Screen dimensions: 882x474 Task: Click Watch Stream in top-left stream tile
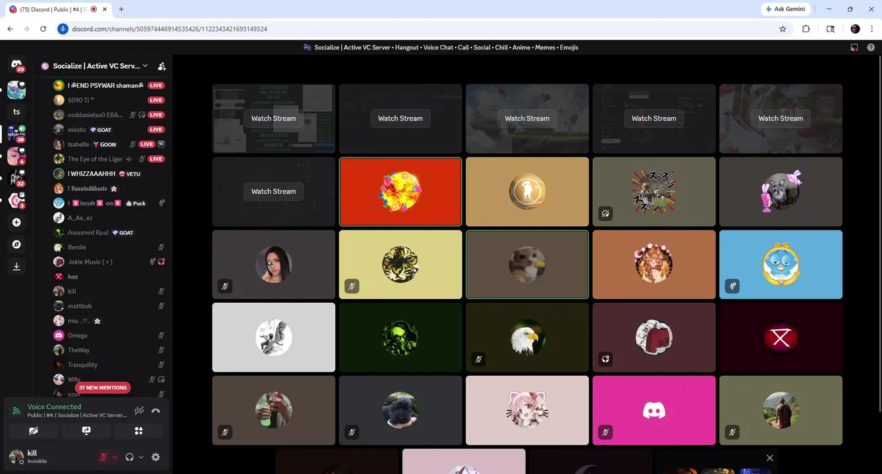pos(273,118)
